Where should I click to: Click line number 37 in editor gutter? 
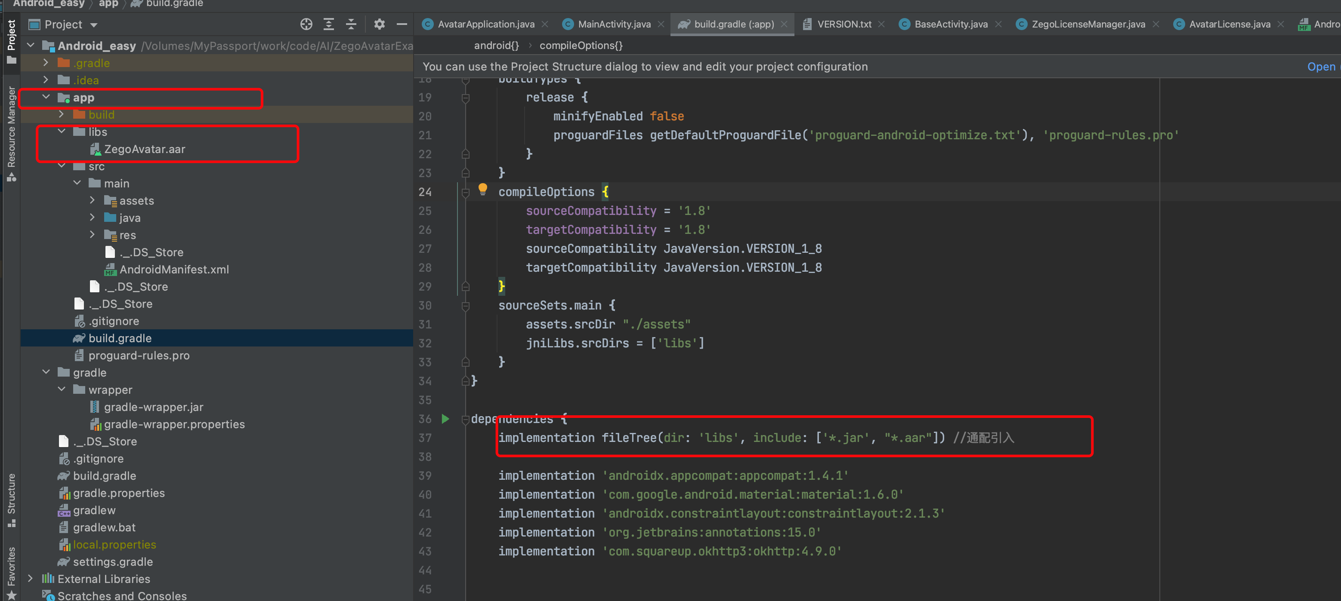tap(425, 438)
